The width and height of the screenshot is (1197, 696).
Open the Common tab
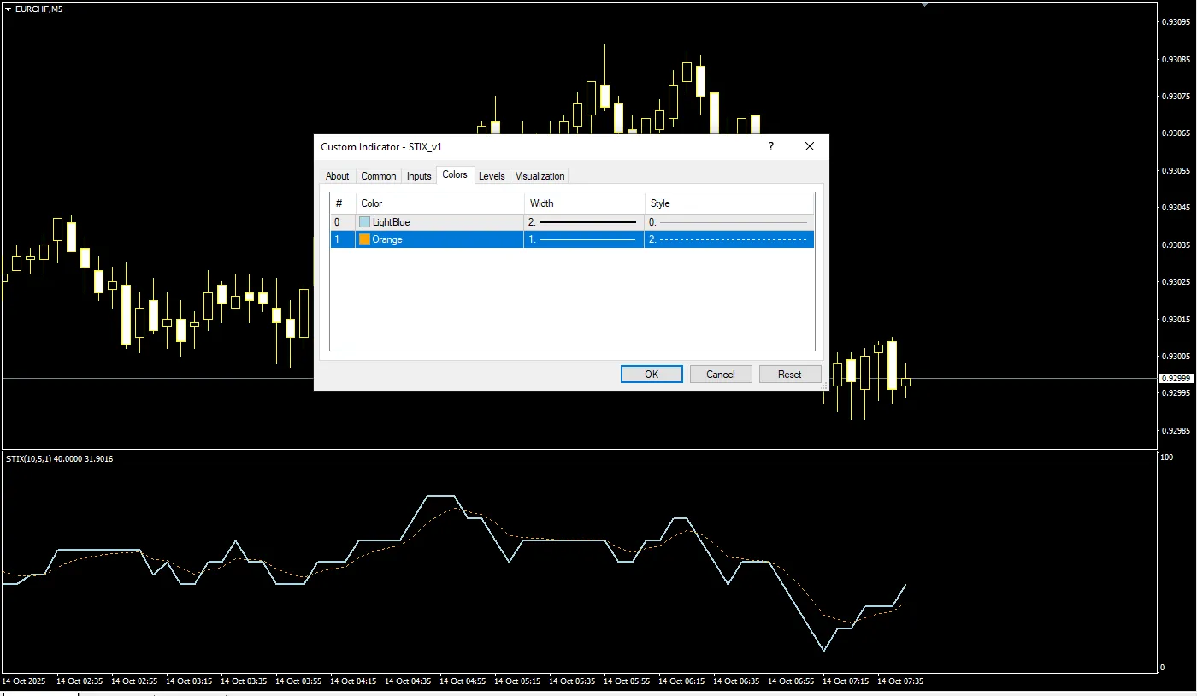click(x=378, y=176)
